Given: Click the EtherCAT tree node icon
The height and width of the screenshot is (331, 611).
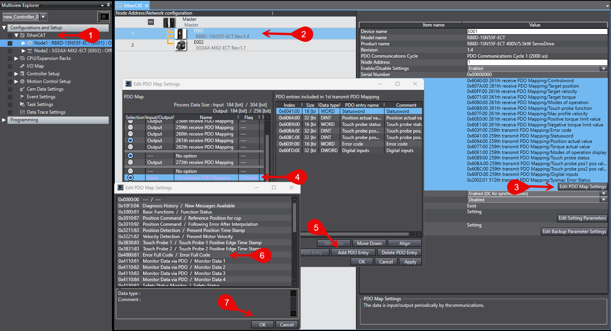Looking at the screenshot, I should pos(22,35).
